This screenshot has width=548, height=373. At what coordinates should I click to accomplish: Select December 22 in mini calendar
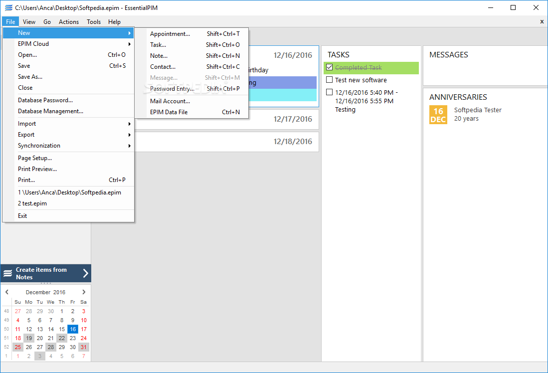[x=62, y=338]
